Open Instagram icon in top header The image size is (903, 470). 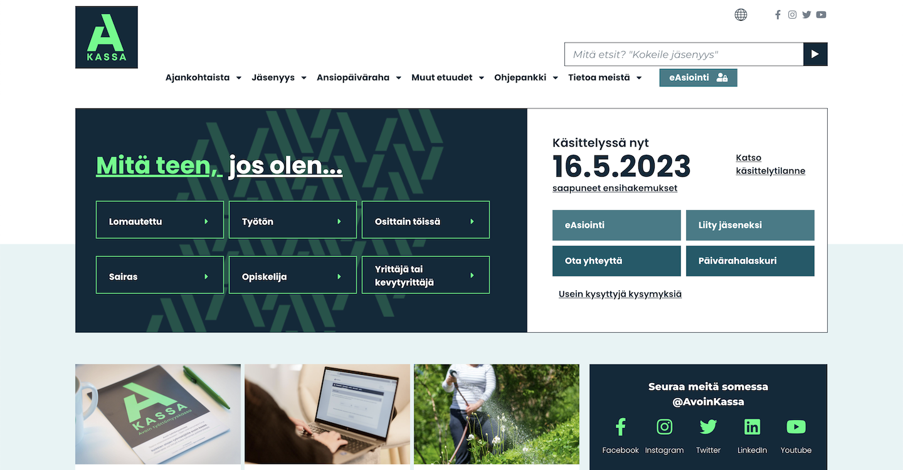[x=793, y=14]
